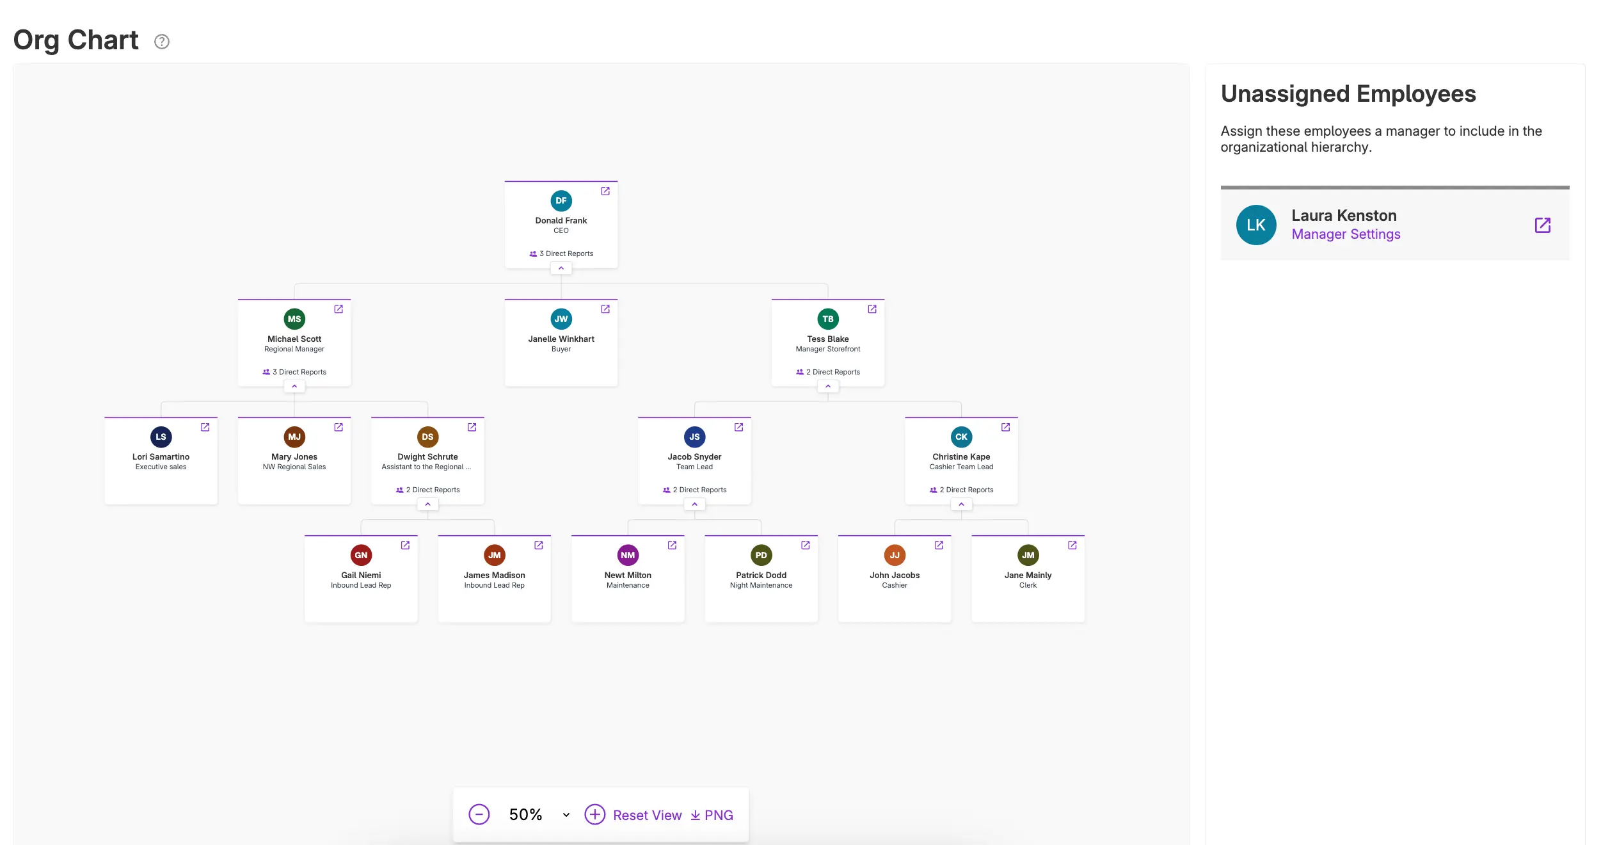Zoom out with the minus button
The width and height of the screenshot is (1601, 845).
click(479, 814)
